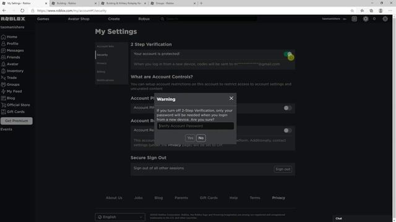Open the Gift Cards footer link
This screenshot has width=396, height=222.
coord(209,198)
